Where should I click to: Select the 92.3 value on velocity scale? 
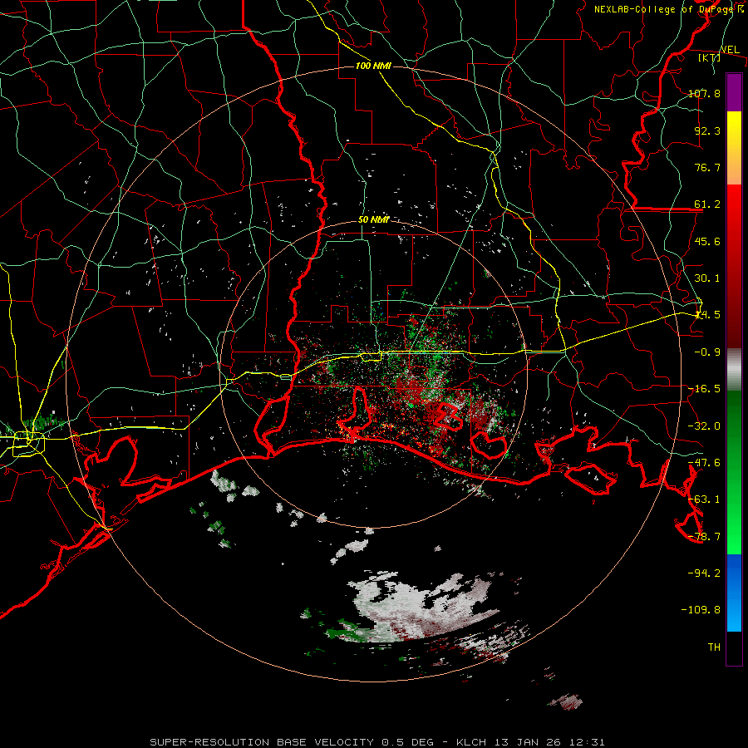[x=707, y=130]
